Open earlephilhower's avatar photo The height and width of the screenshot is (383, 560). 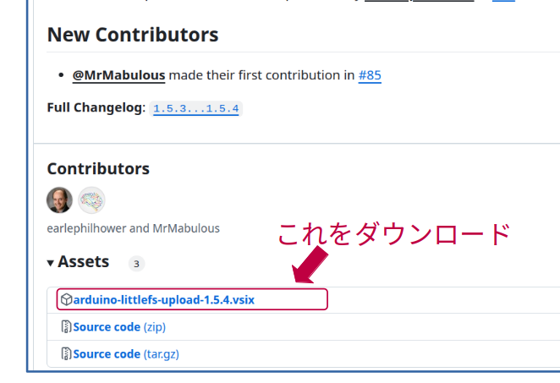tap(60, 200)
